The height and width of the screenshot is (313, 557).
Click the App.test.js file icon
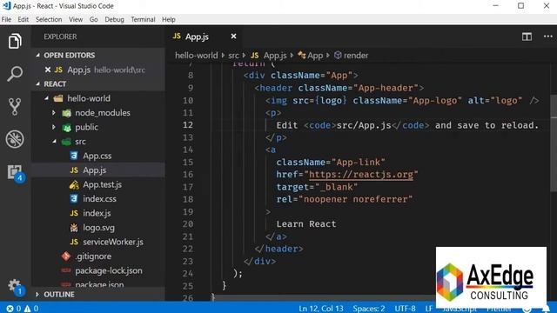coord(74,184)
